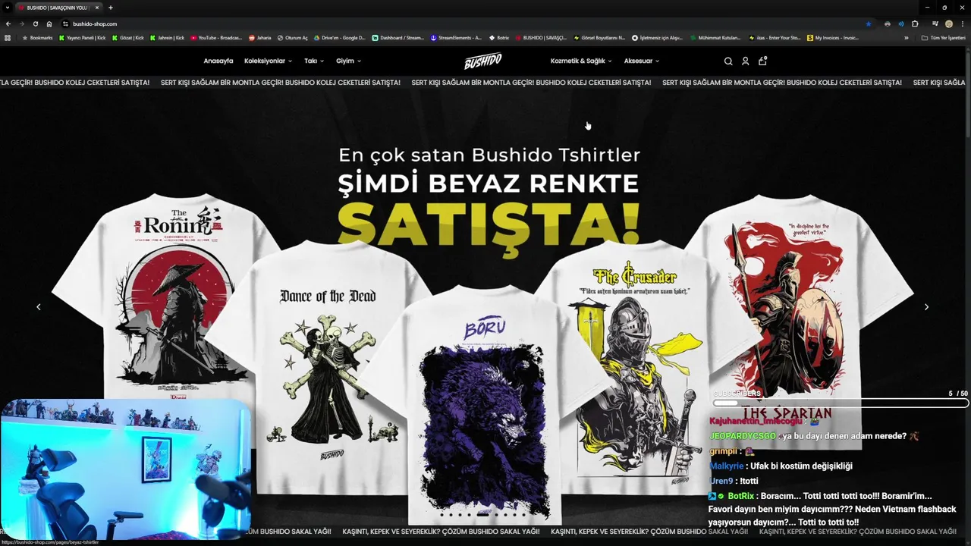Open Oturum Aç bookmark
Screen dimensions: 971x546
(x=292, y=37)
